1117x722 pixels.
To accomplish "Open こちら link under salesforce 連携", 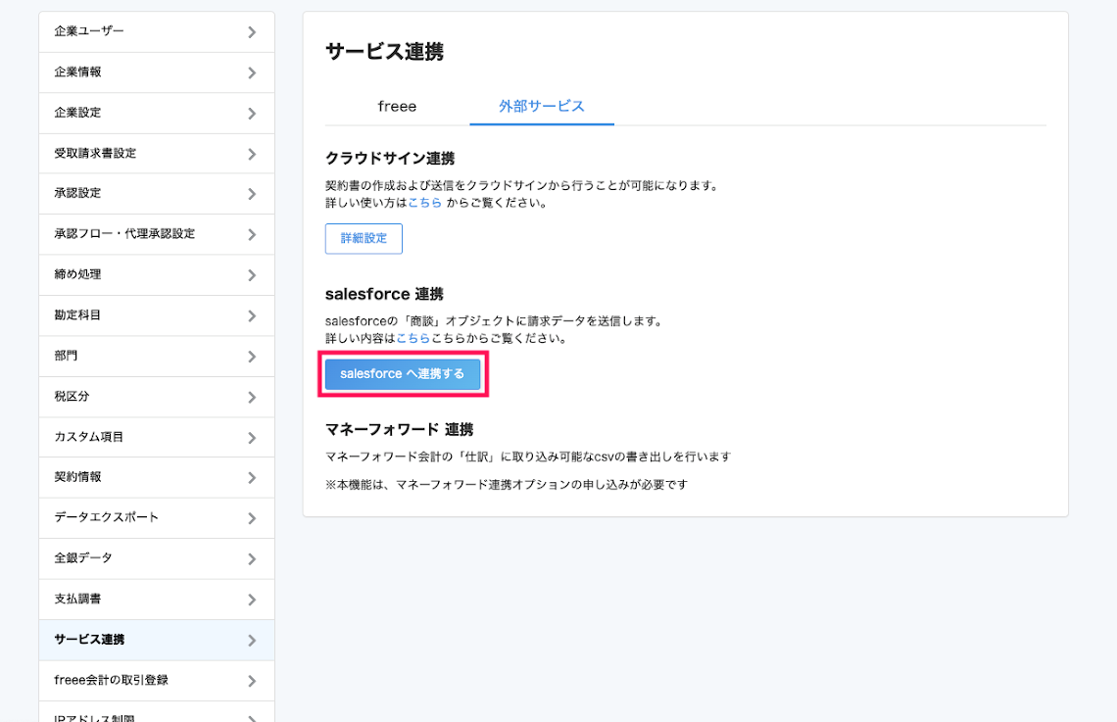I will pyautogui.click(x=413, y=338).
